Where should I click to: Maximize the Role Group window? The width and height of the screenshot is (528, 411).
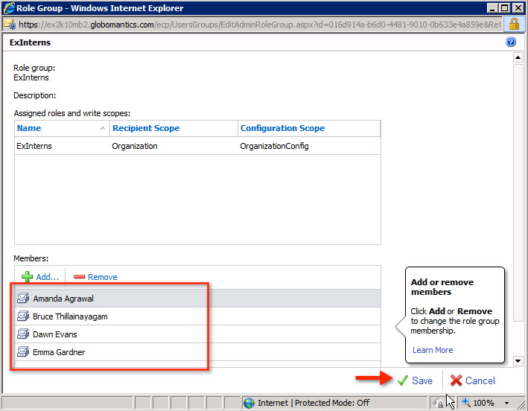[504, 7]
